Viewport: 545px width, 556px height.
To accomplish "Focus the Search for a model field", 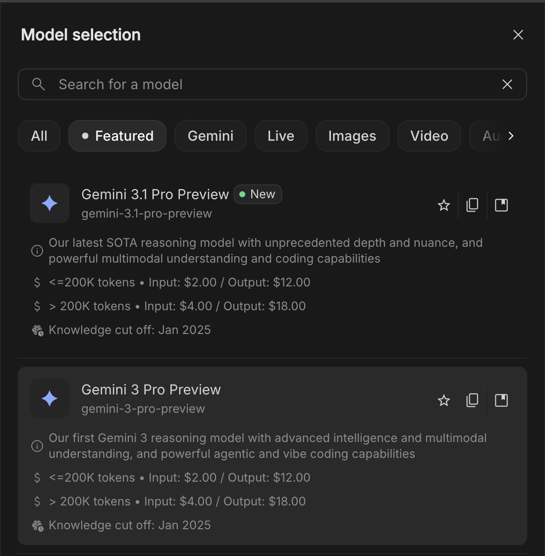I will tap(272, 84).
